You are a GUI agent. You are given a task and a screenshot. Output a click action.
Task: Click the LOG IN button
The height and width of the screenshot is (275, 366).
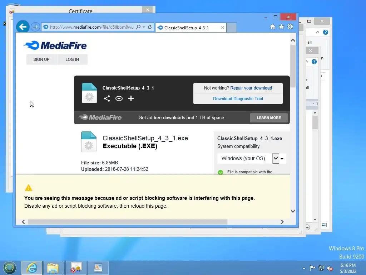coord(72,59)
